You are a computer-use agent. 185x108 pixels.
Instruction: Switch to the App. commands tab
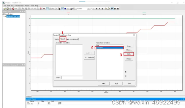tap(72, 39)
